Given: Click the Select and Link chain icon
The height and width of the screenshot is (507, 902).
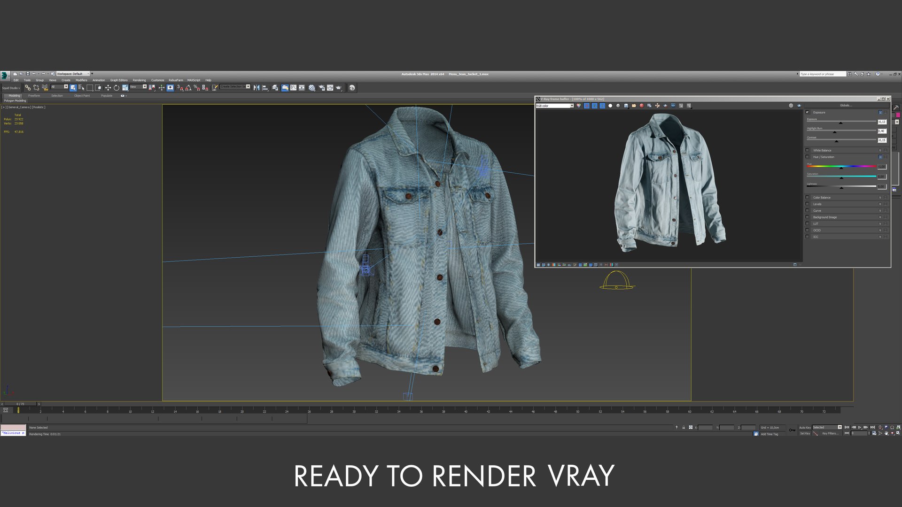Looking at the screenshot, I should click(28, 88).
